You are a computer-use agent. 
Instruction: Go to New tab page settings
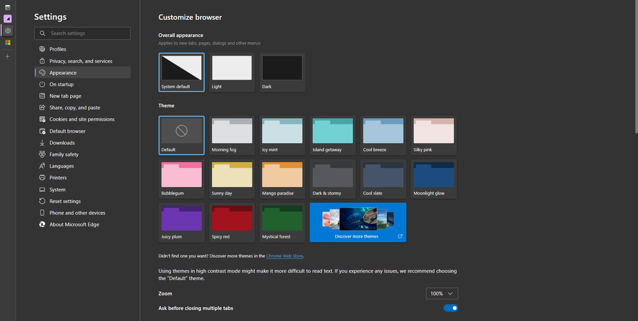[82, 96]
